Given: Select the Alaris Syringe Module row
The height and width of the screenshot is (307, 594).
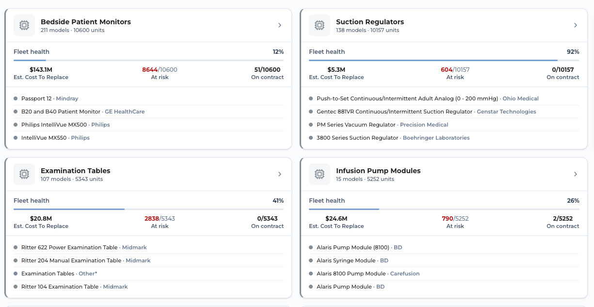Looking at the screenshot, I should (x=444, y=260).
